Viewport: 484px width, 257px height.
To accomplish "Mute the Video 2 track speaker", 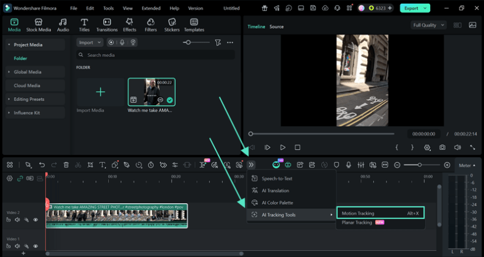I will click(17, 220).
